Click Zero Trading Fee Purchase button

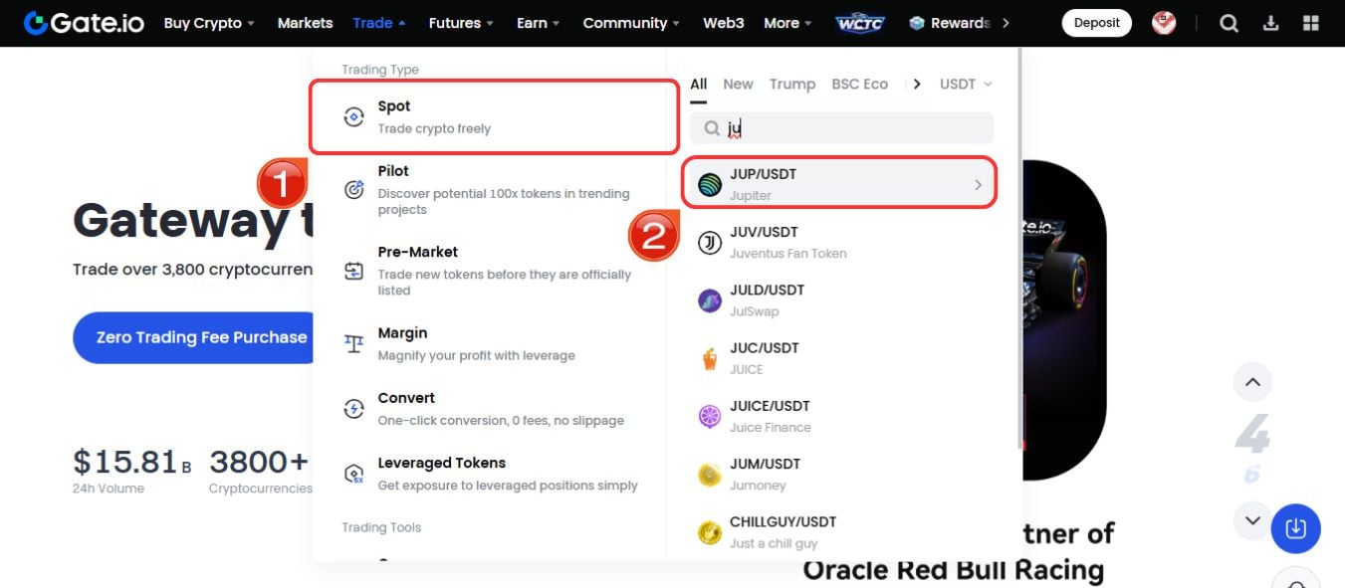click(x=195, y=337)
